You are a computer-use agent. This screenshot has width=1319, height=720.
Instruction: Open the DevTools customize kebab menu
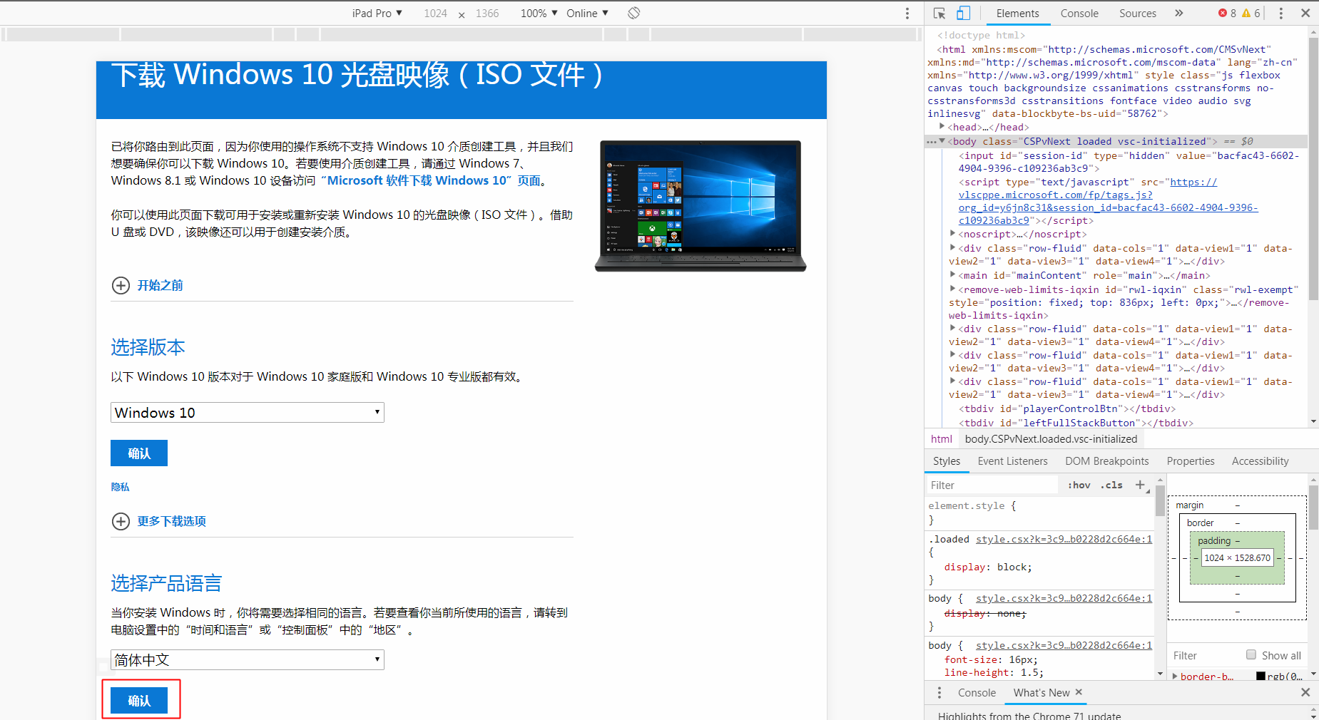pyautogui.click(x=1281, y=13)
